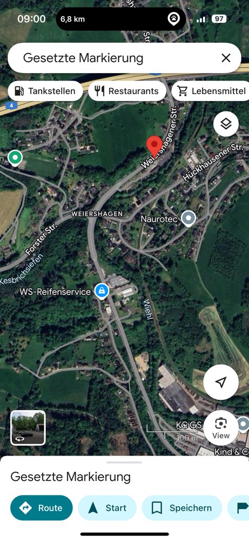Select the WS-Reifenservice shopping bag marker
This screenshot has width=249, height=541.
coord(102,292)
